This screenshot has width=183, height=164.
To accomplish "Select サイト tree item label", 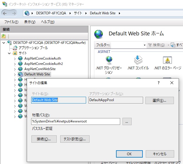I will pos(23,53).
